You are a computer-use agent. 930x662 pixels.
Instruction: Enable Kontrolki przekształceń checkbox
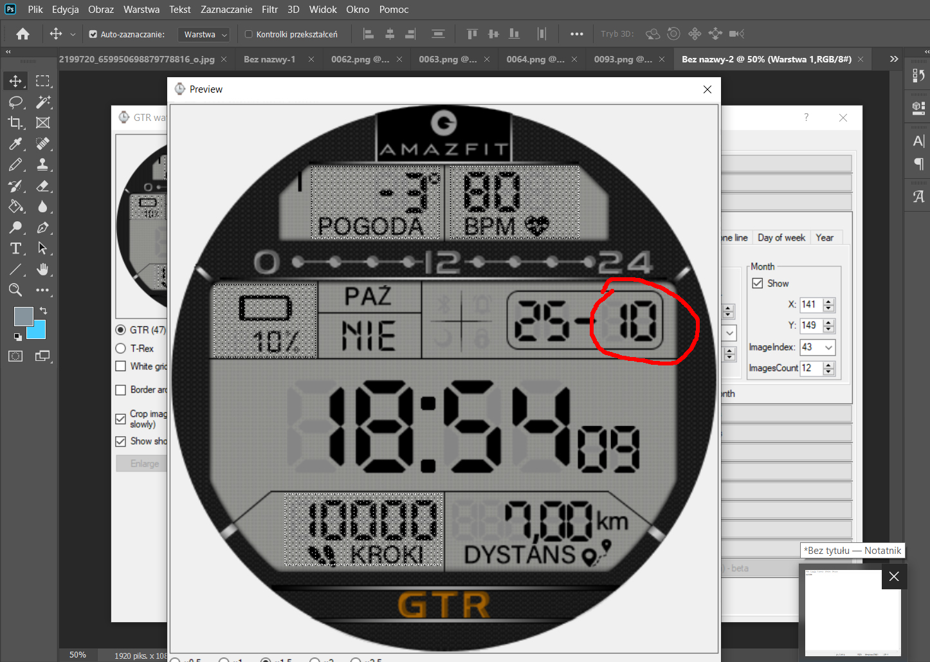(248, 34)
